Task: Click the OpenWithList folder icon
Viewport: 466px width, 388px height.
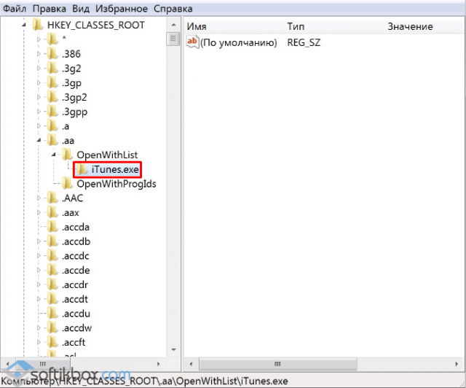Action: [x=68, y=154]
